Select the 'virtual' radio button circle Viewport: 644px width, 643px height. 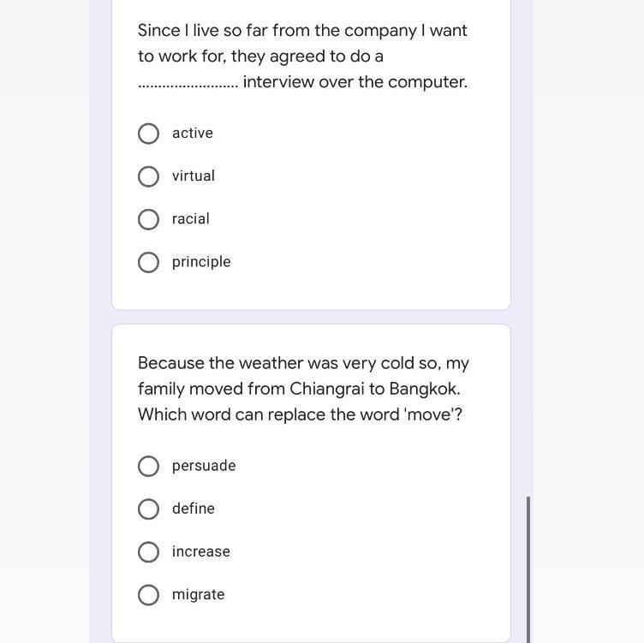click(148, 176)
